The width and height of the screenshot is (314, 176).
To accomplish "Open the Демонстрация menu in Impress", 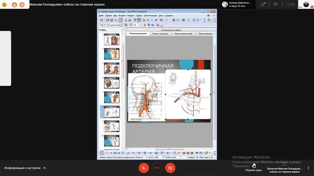I will point(151,16).
